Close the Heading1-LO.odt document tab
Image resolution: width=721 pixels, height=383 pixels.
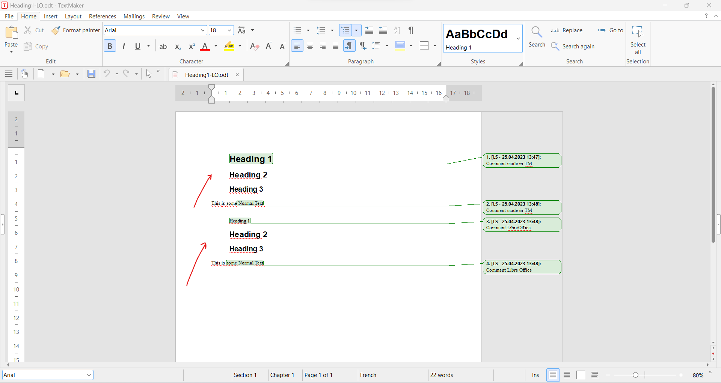pyautogui.click(x=237, y=75)
